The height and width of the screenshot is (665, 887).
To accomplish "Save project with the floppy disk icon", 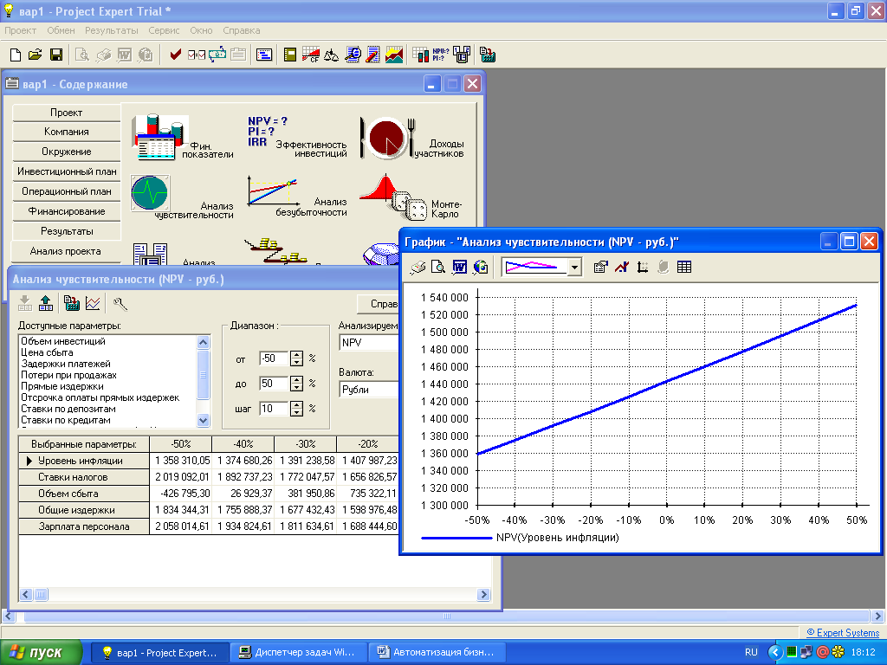I will pos(56,55).
